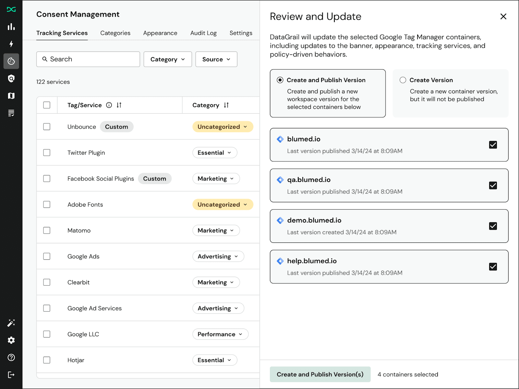Image resolution: width=519 pixels, height=389 pixels.
Task: Open the magic wand sidebar icon
Action: click(x=11, y=323)
